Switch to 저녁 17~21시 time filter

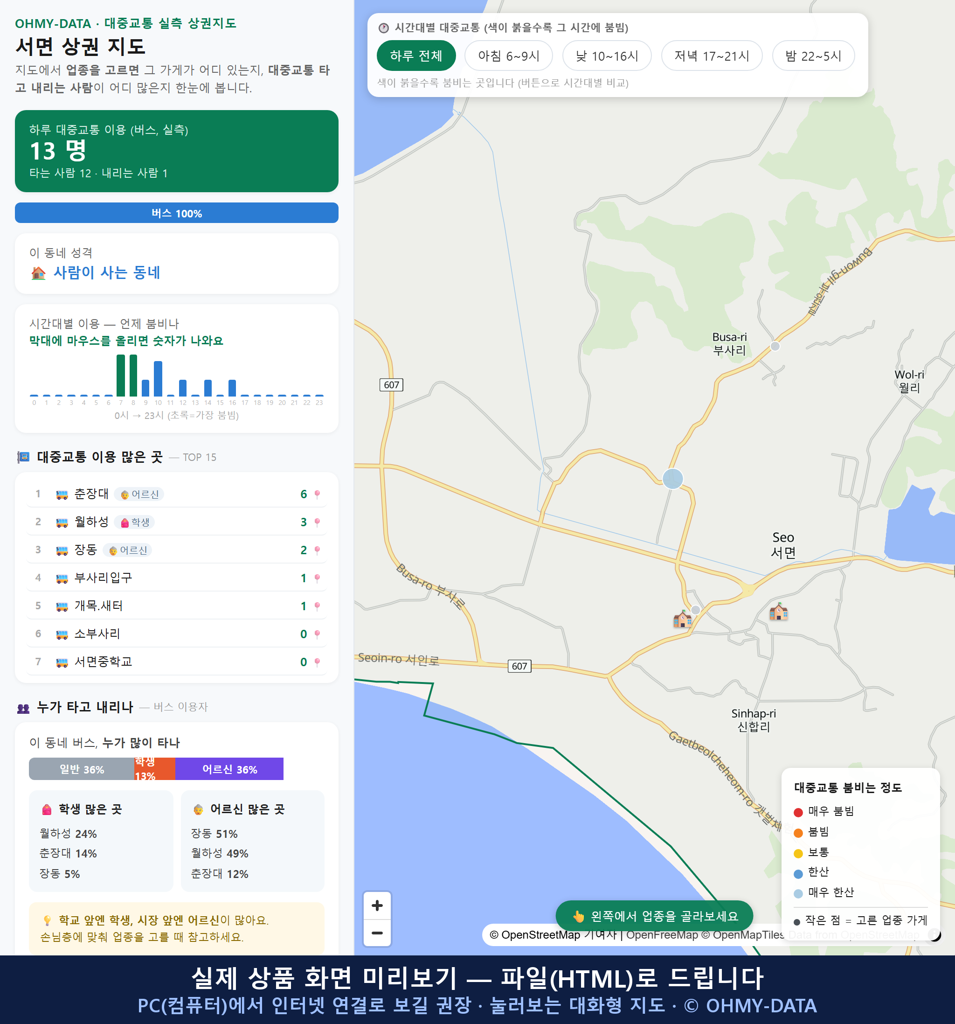tap(711, 56)
